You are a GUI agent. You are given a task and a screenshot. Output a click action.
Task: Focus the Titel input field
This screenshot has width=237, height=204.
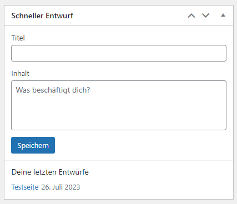[119, 53]
